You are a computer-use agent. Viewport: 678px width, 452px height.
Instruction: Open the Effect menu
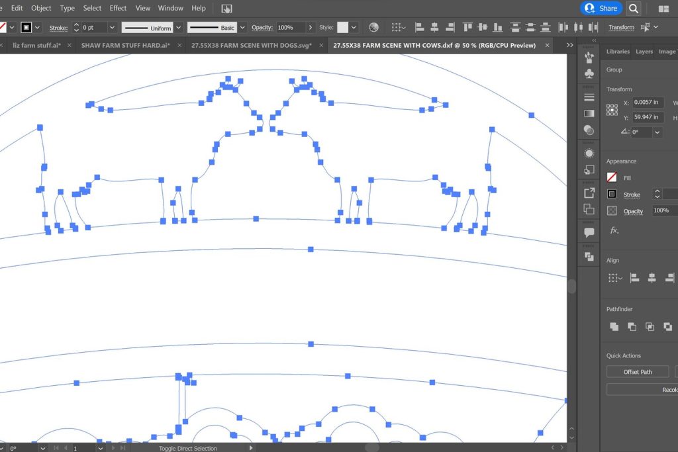(118, 8)
